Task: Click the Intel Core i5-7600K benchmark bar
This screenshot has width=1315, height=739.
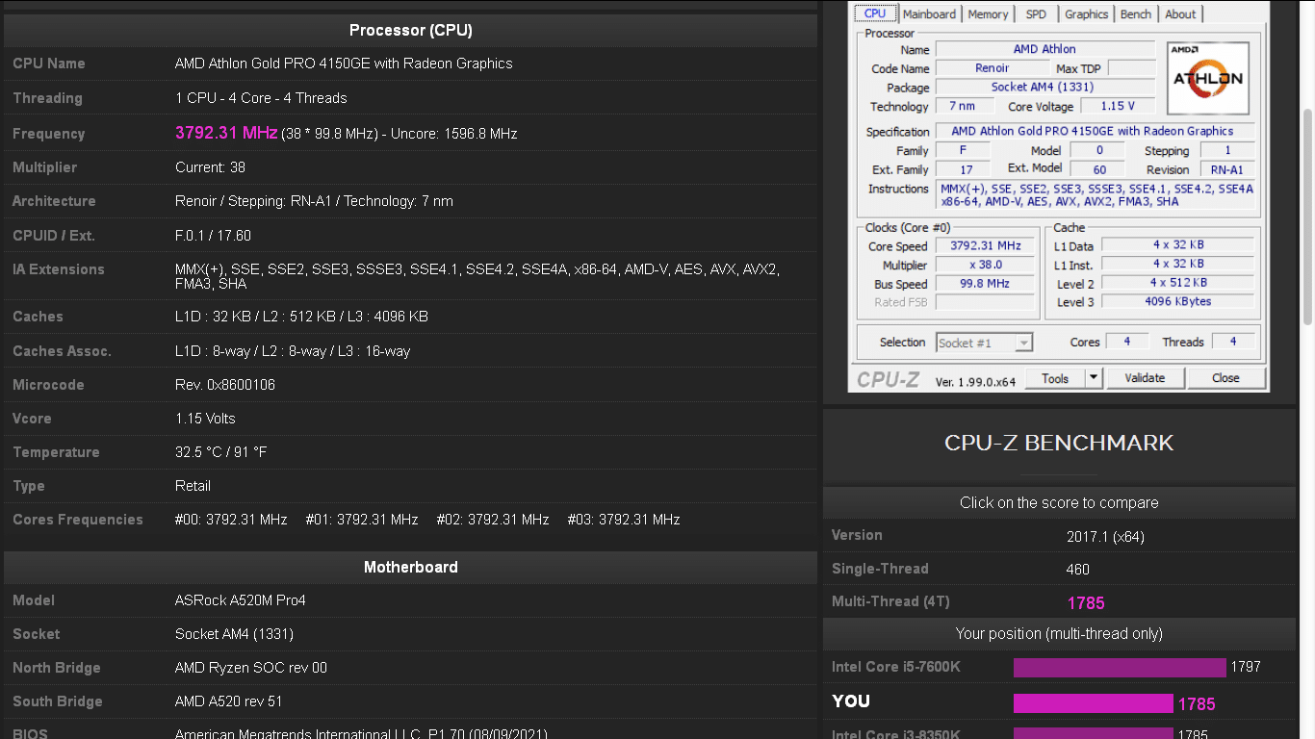Action: pyautogui.click(x=1119, y=666)
